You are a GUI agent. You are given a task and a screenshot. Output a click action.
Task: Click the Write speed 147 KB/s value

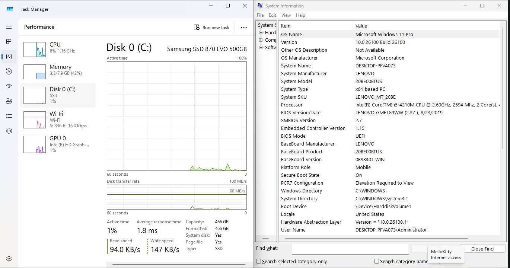[165, 249]
